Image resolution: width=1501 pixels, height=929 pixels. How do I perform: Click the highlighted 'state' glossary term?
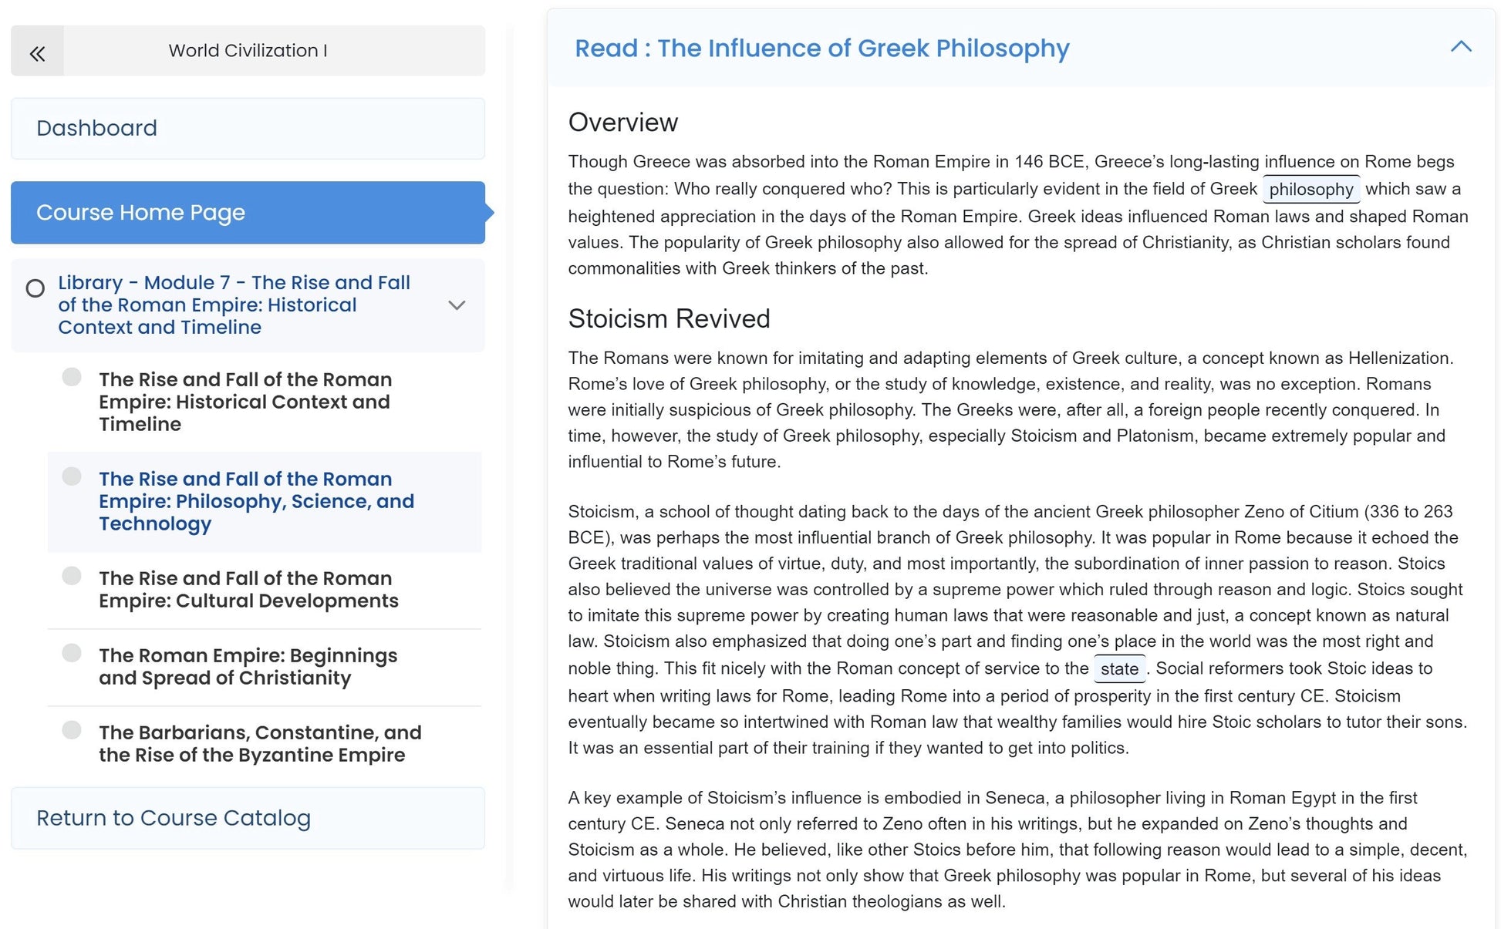point(1118,669)
